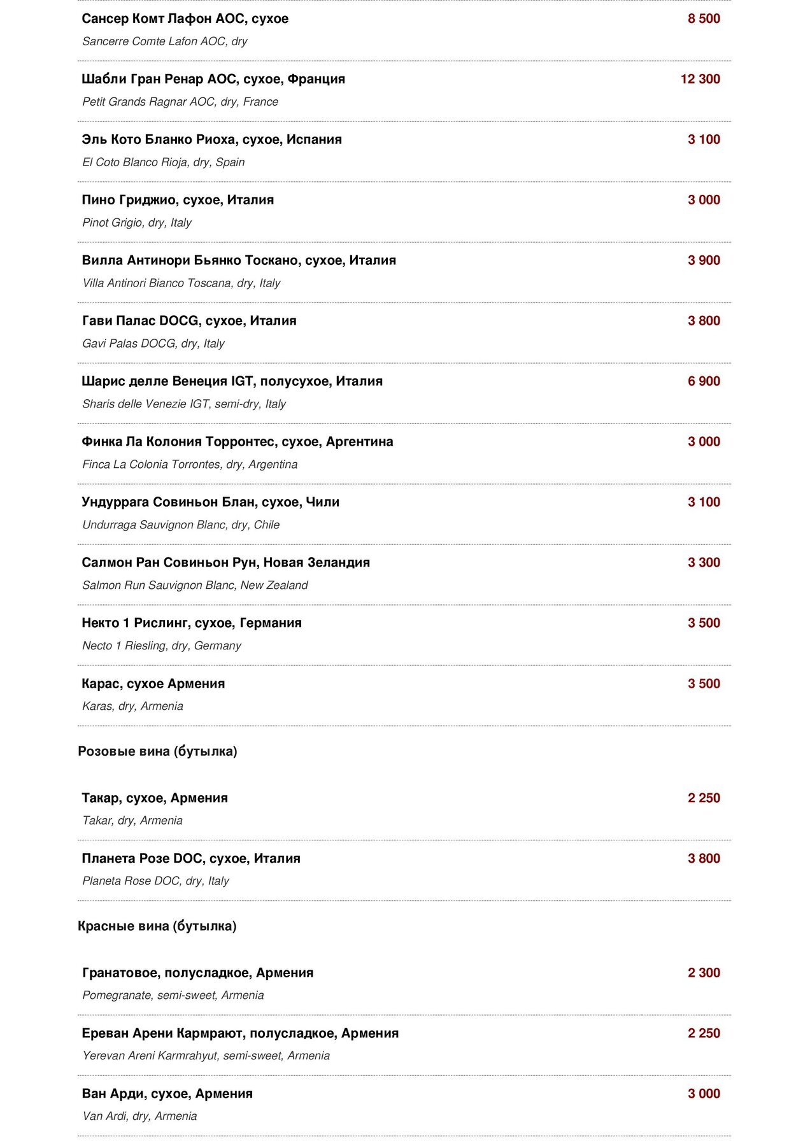This screenshot has width=810, height=1146.
Task: Pick Pomegranate semi-sweet Armenian wine
Action: click(404, 984)
